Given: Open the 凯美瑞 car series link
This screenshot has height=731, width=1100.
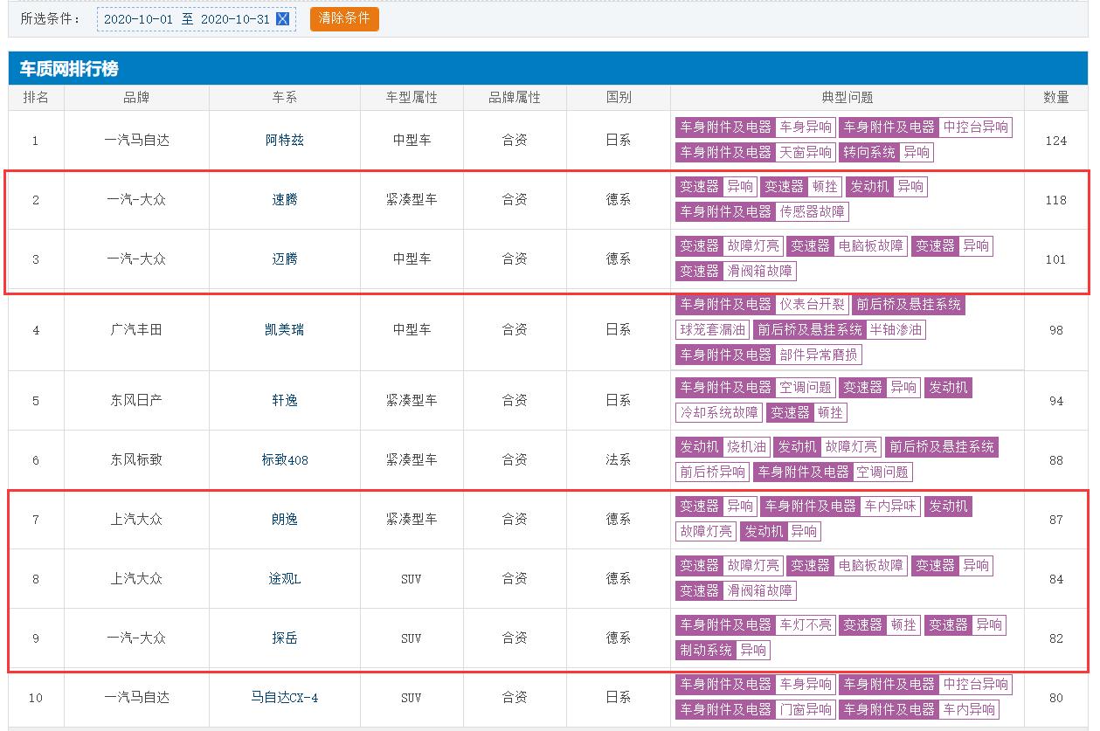Looking at the screenshot, I should [x=285, y=330].
